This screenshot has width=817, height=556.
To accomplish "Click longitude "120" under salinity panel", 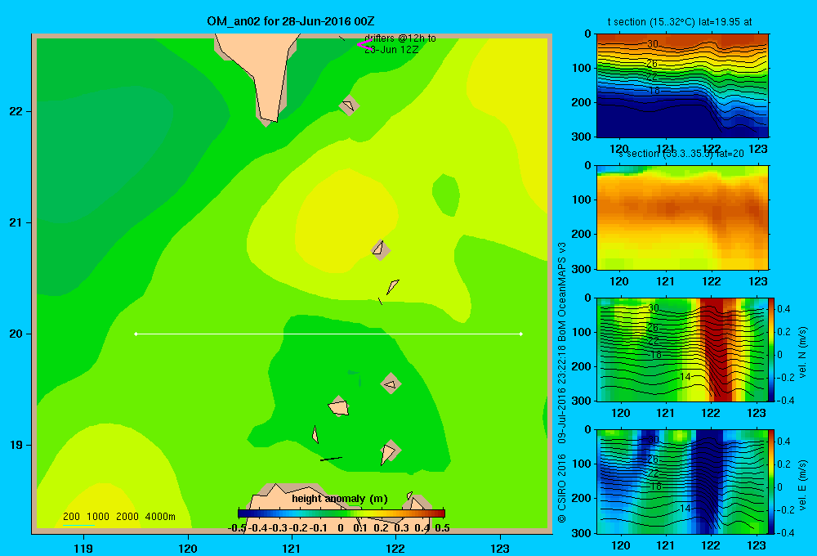I will point(619,281).
